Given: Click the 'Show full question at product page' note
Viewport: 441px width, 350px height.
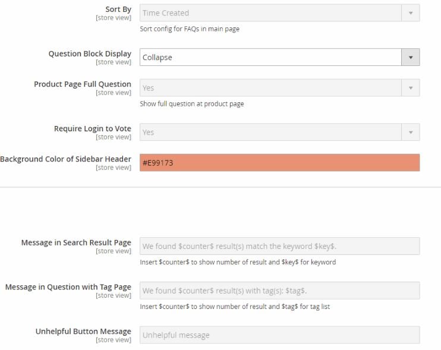Looking at the screenshot, I should [x=192, y=104].
